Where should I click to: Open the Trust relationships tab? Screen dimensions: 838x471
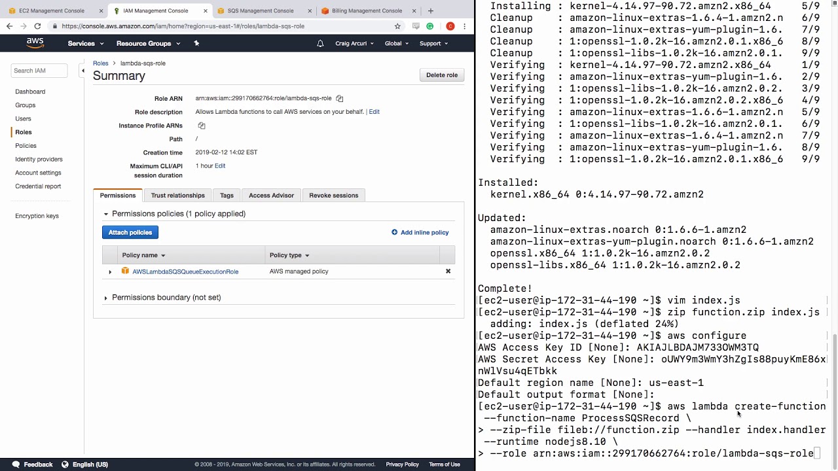pyautogui.click(x=178, y=195)
